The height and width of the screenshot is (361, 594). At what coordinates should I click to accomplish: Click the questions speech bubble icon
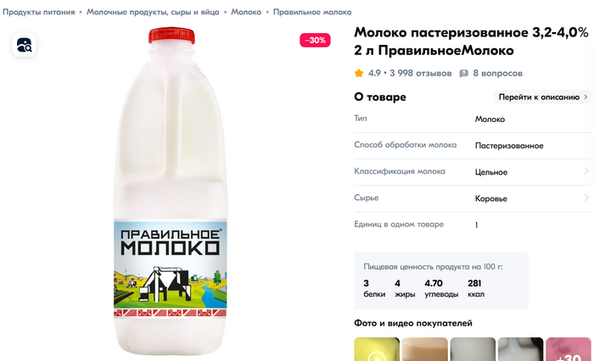[x=463, y=74]
